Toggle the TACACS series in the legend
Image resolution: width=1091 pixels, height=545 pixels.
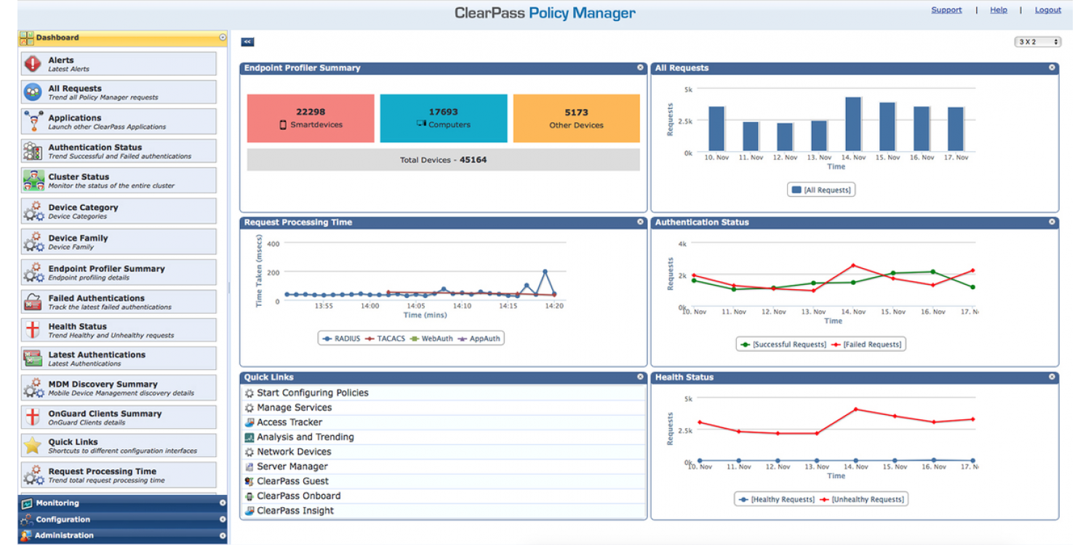tap(385, 339)
